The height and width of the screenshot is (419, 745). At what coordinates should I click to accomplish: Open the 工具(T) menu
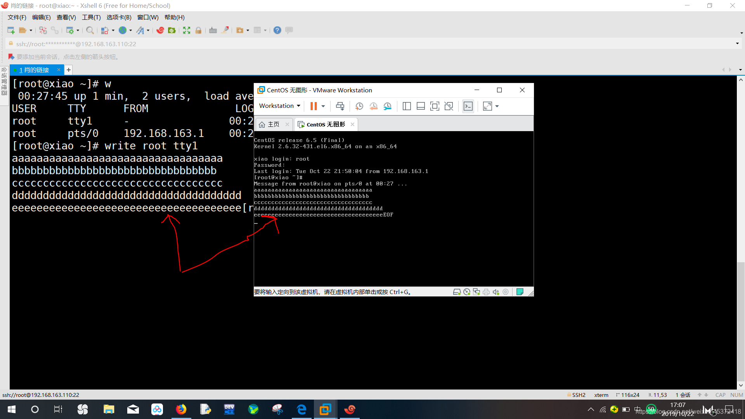pos(91,17)
